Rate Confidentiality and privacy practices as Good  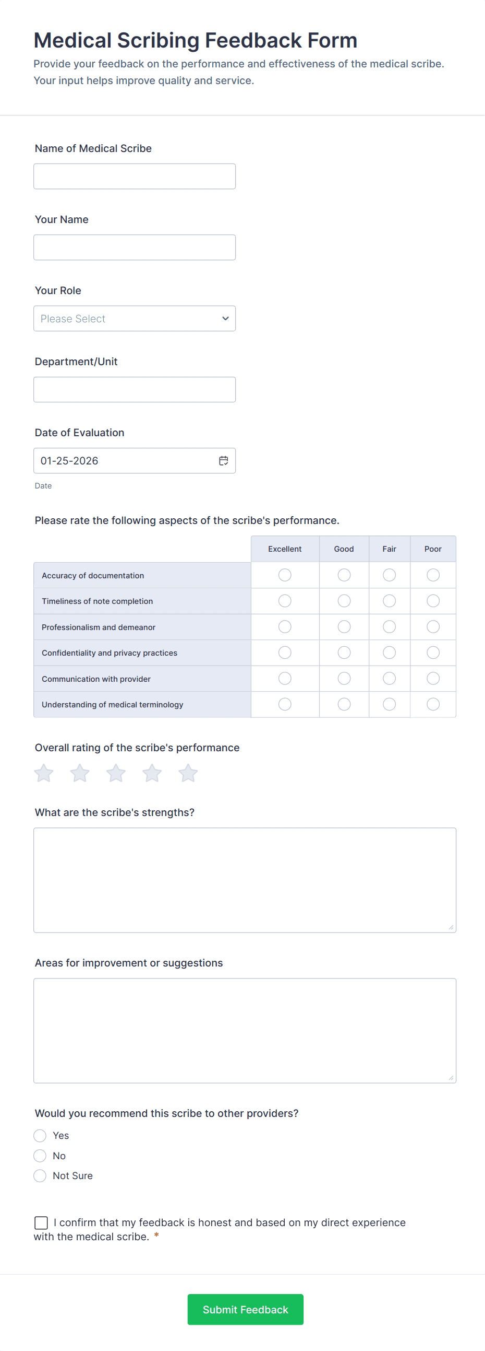[344, 653]
